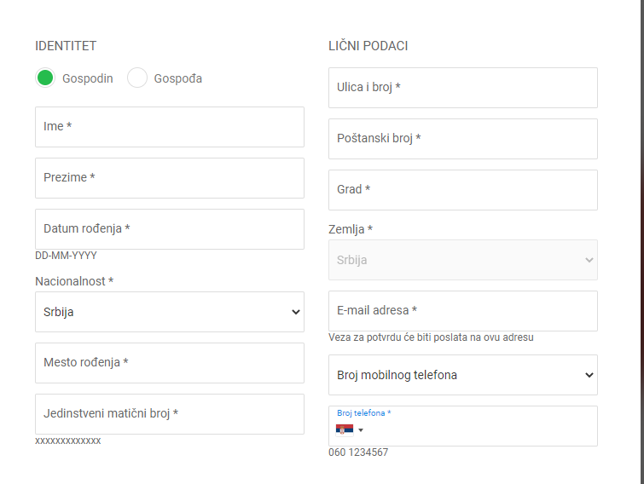The height and width of the screenshot is (484, 644).
Task: Click the Grad input field
Action: click(x=462, y=190)
